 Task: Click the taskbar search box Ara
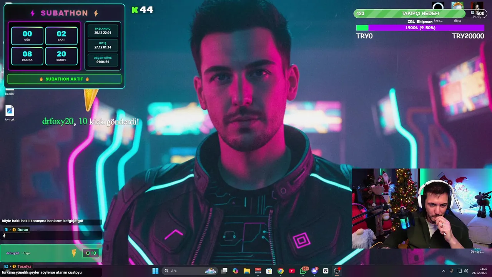190,271
